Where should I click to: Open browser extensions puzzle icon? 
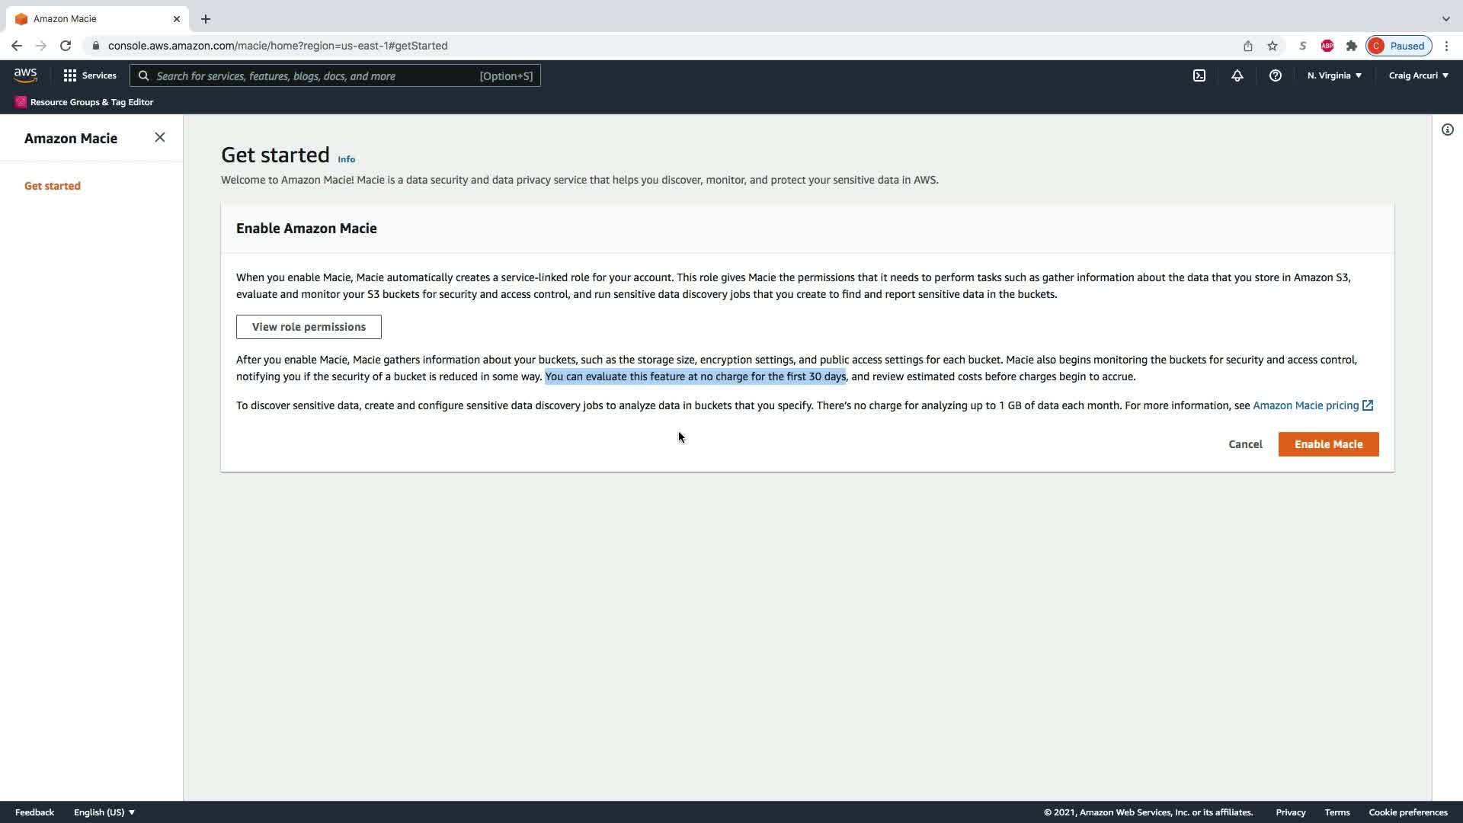(1352, 46)
